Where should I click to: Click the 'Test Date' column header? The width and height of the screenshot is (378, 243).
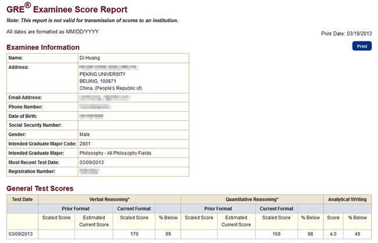(23, 199)
